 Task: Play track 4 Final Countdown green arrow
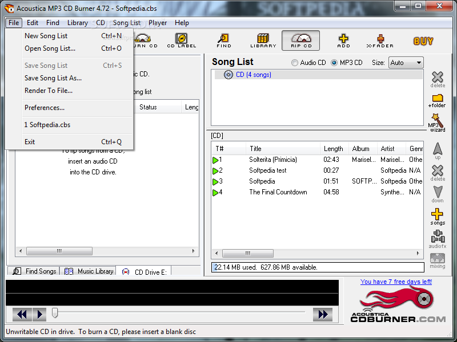215,192
